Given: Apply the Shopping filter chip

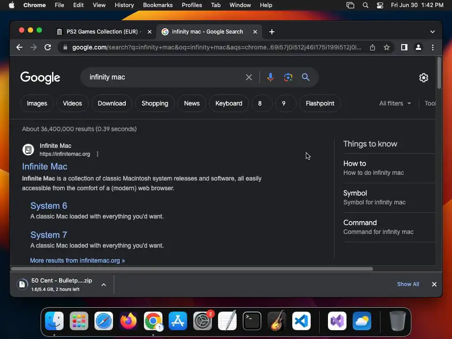Looking at the screenshot, I should [155, 103].
